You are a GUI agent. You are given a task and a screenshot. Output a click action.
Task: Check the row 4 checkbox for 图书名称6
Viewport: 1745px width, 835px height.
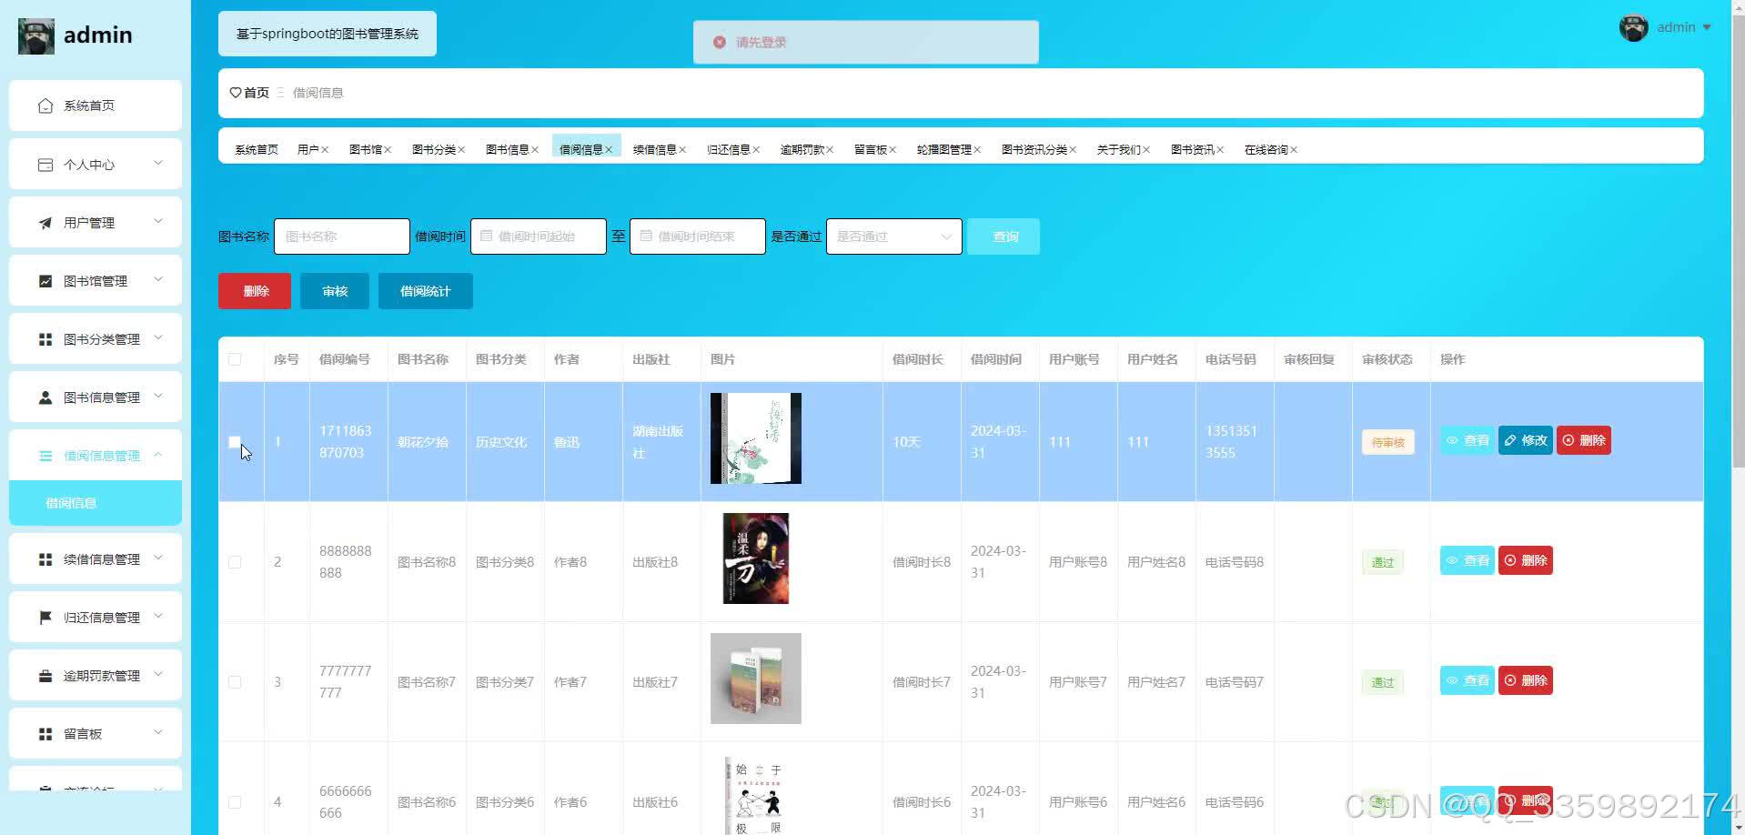coord(235,802)
